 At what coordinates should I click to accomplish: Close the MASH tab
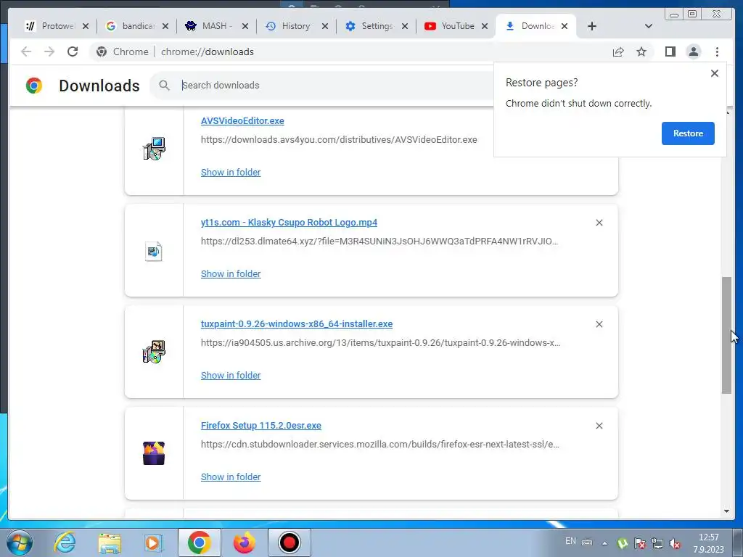pyautogui.click(x=245, y=27)
